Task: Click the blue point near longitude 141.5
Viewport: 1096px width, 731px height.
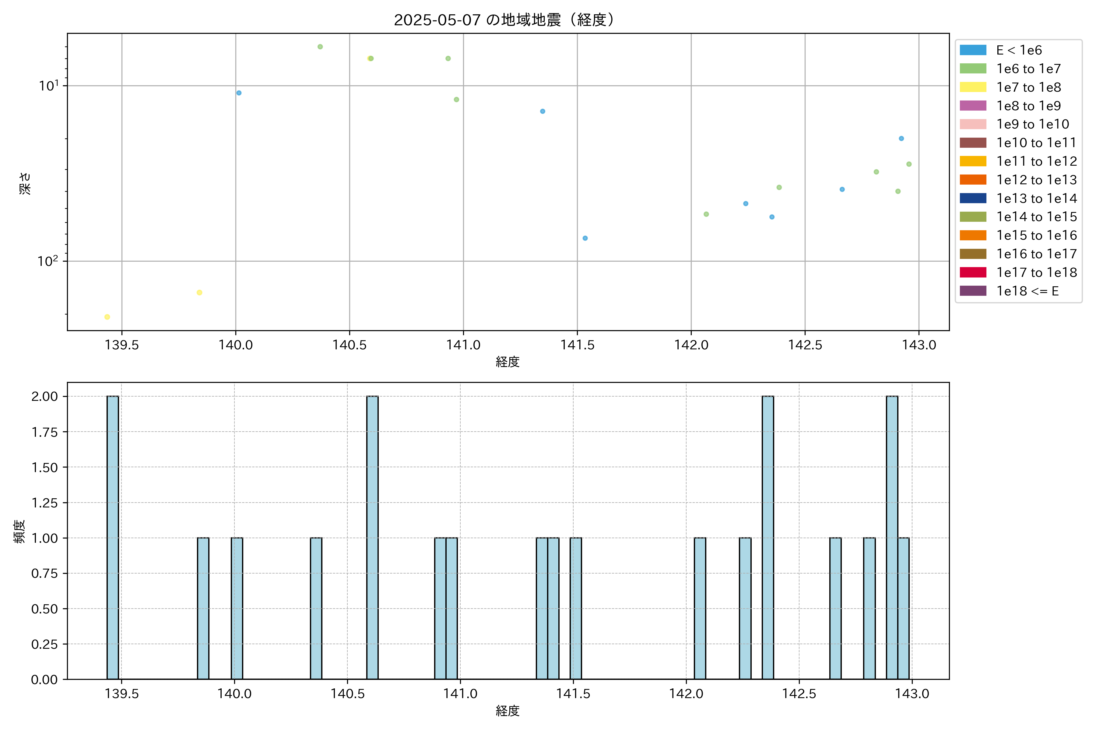Action: 585,238
